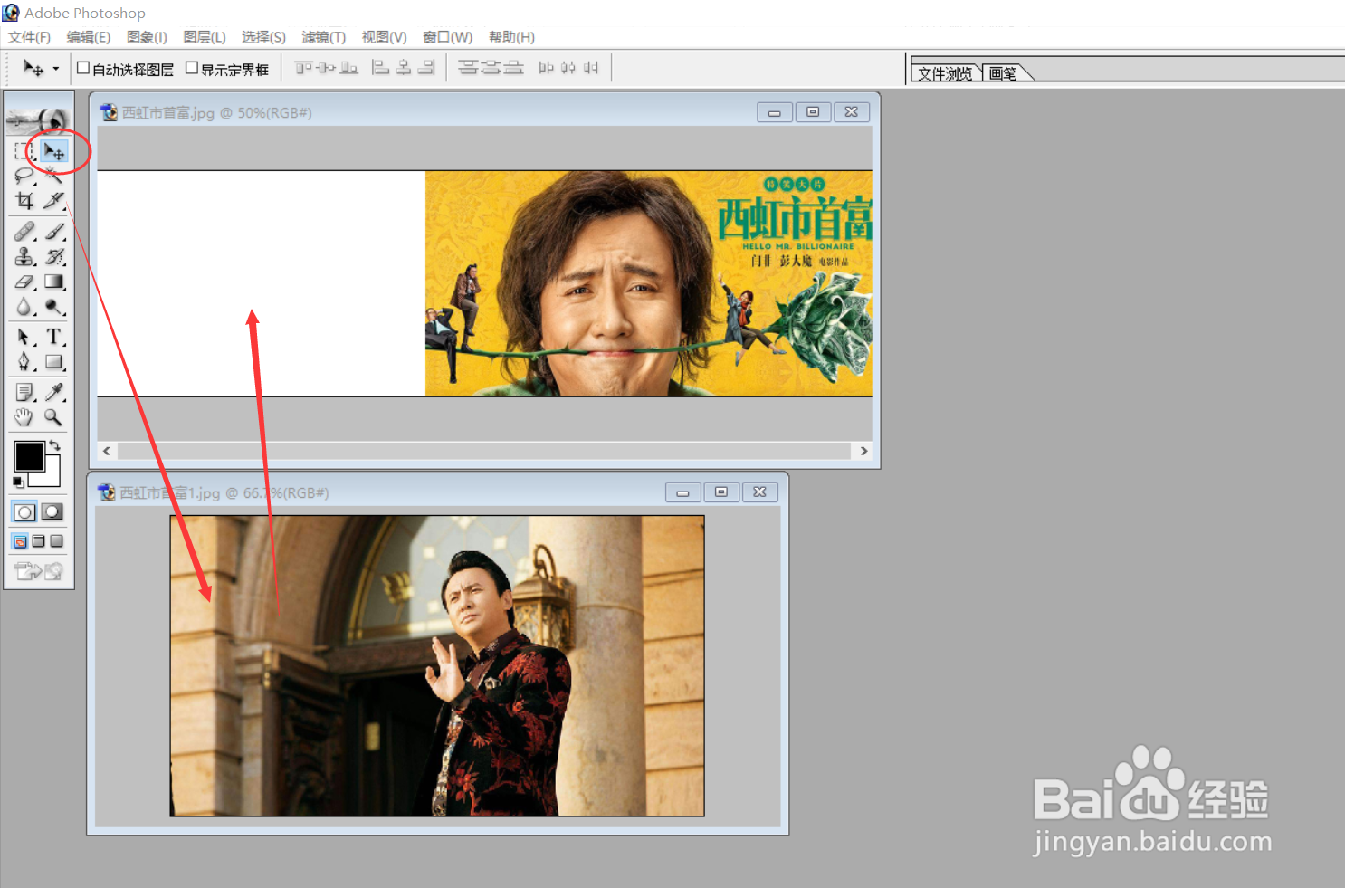The image size is (1345, 888).
Task: Select the Hand tool
Action: coord(24,417)
